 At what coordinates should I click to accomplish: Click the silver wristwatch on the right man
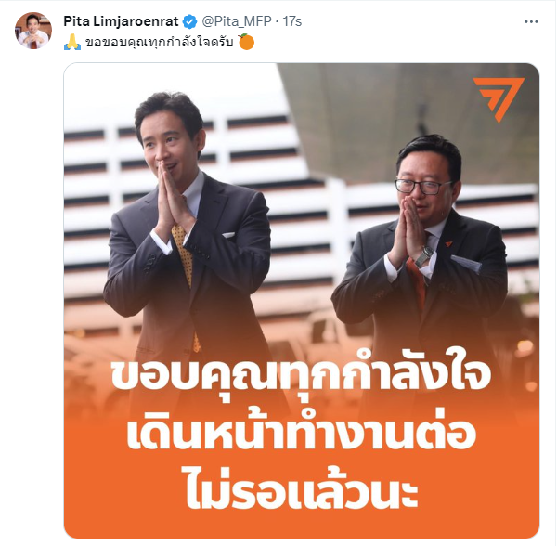click(424, 256)
